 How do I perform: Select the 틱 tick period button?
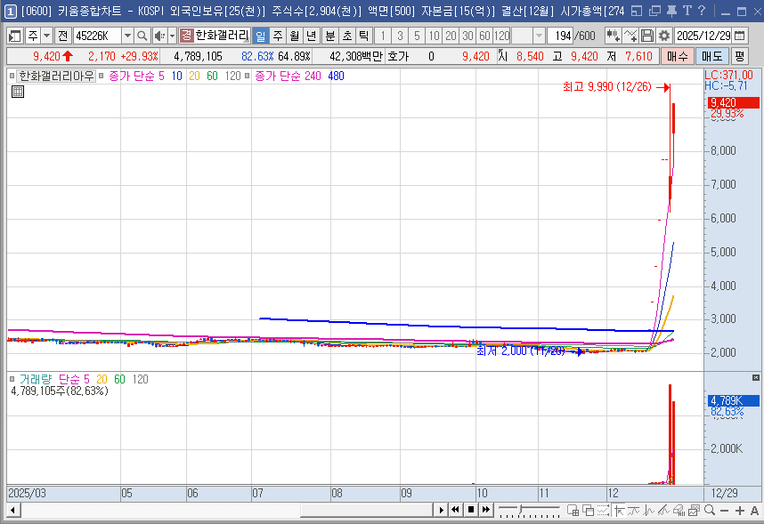tap(363, 36)
